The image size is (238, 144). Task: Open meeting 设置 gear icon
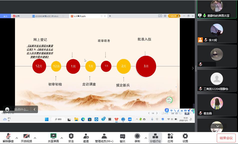(185, 138)
